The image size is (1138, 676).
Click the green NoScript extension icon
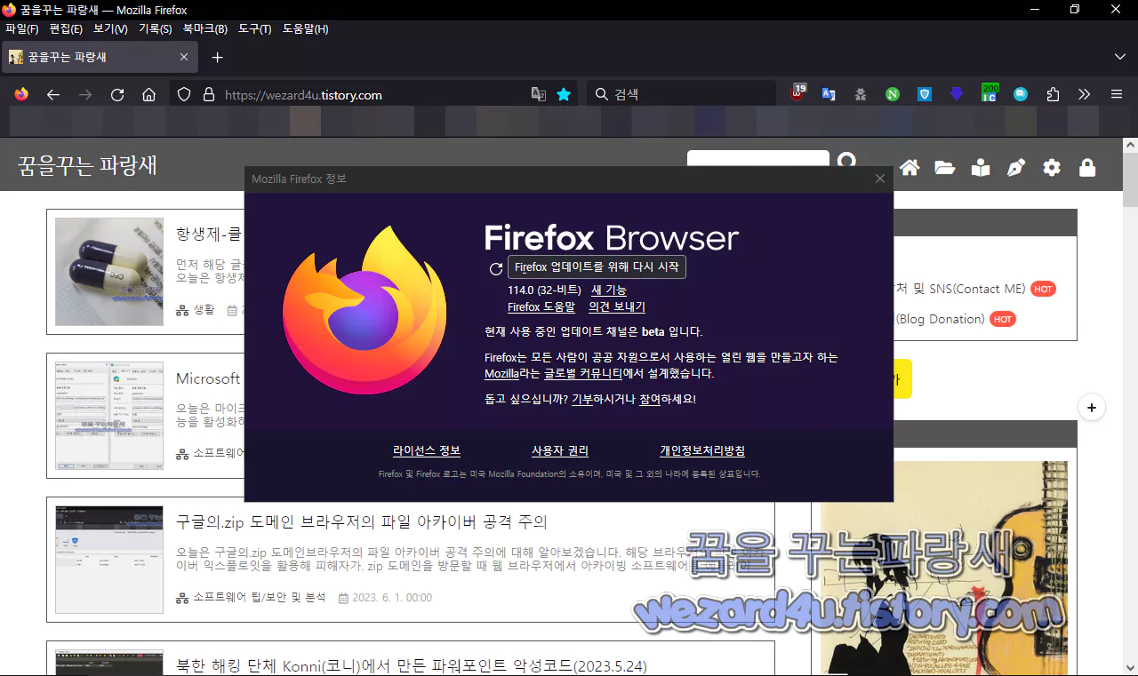[x=892, y=93]
